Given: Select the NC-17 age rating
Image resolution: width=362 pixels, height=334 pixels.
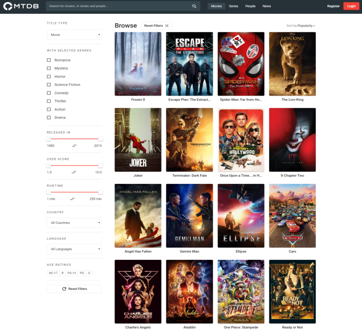Looking at the screenshot, I should [x=53, y=273].
